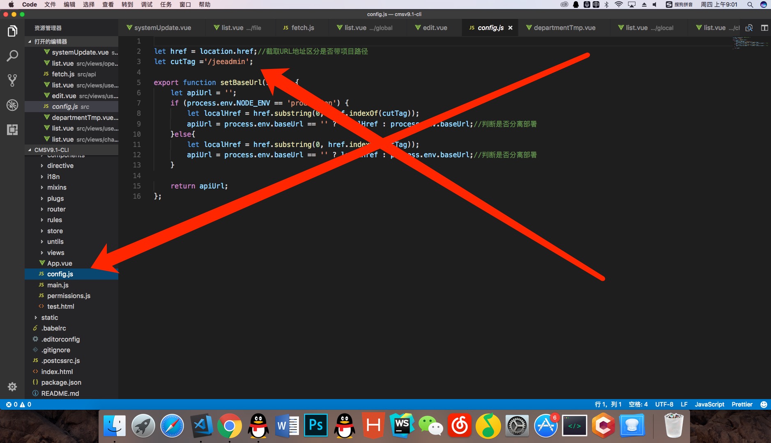Viewport: 771px width, 443px height.
Task: Open Source Control view in activity bar
Action: coord(12,80)
